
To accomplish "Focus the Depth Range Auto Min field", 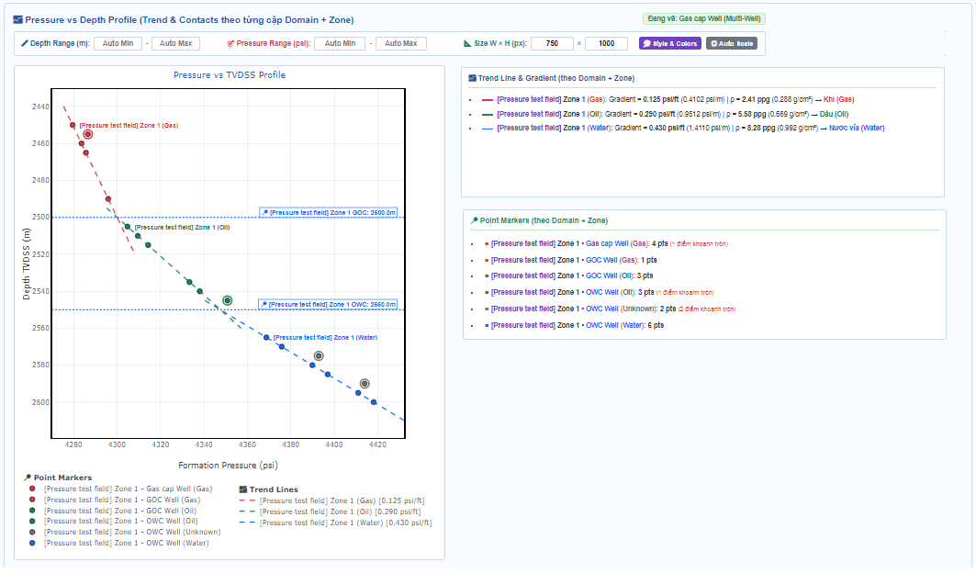I will (118, 43).
